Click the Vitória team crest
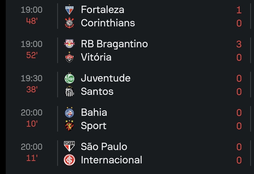Viewport: 254px width, 174px height. (x=69, y=57)
